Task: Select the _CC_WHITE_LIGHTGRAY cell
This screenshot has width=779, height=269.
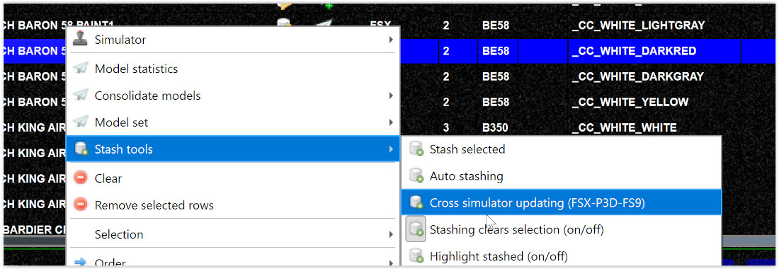Action: coord(638,25)
